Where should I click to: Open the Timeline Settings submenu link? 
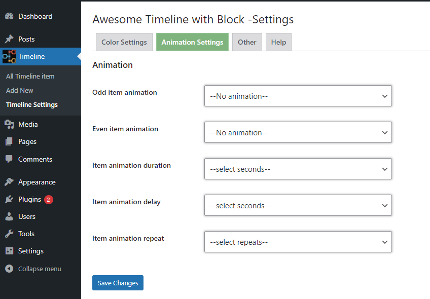32,105
